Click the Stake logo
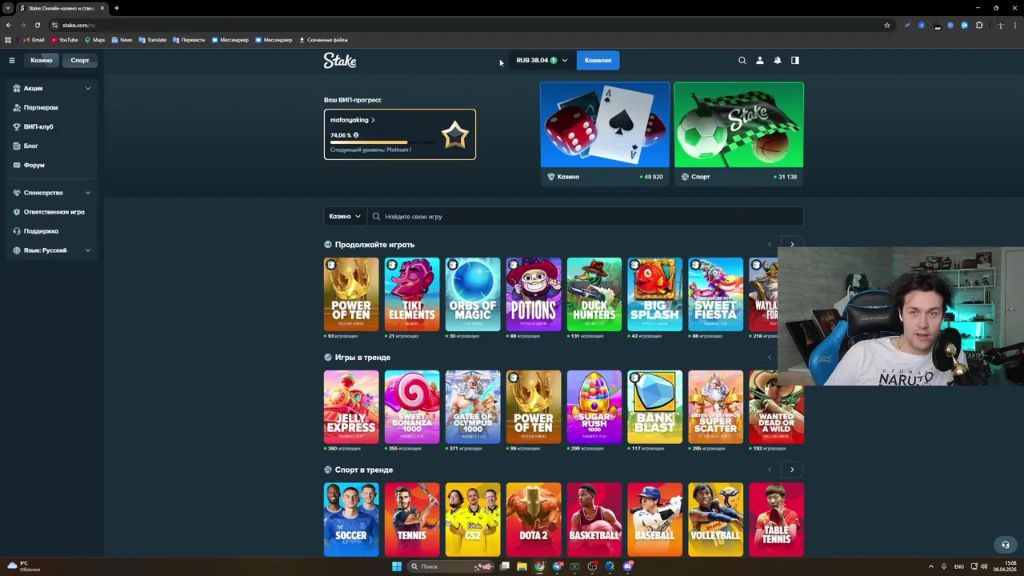This screenshot has height=576, width=1024. [340, 60]
